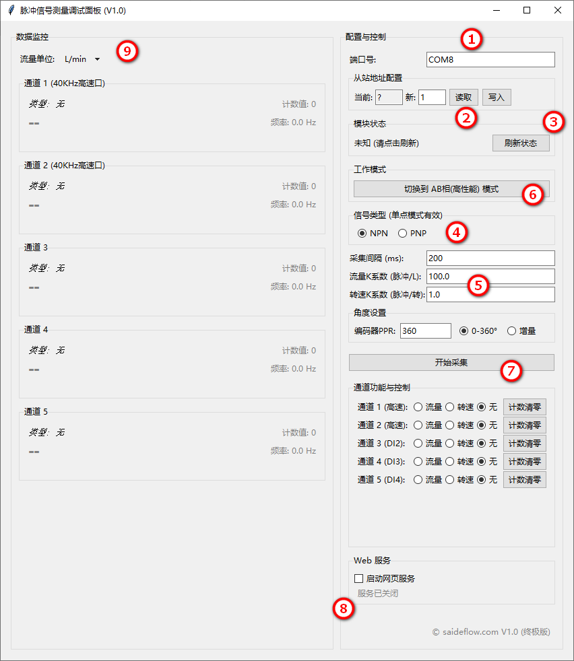
Task: Select the NPN signal type
Action: pos(364,233)
